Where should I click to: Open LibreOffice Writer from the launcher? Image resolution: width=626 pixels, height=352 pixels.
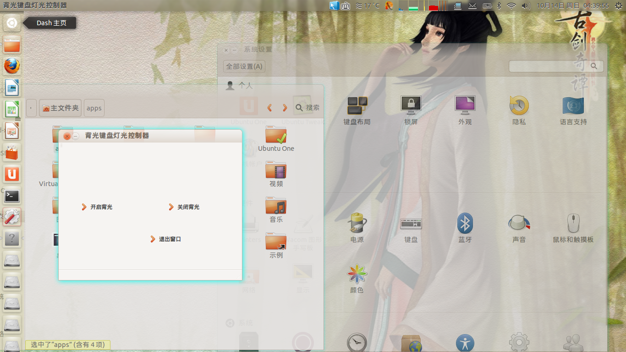[x=12, y=88]
